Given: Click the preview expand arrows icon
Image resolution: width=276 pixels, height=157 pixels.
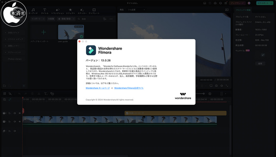Looking at the screenshot, I should pyautogui.click(x=227, y=86).
